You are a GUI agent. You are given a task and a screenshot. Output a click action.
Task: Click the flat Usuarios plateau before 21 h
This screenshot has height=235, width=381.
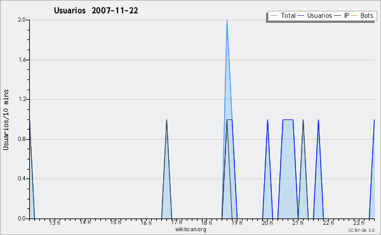288,119
